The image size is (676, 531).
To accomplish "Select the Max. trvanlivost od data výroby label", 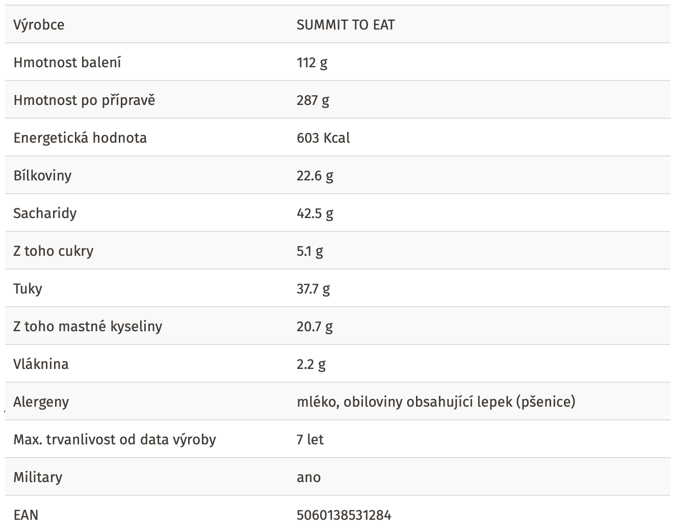I will point(115,439).
